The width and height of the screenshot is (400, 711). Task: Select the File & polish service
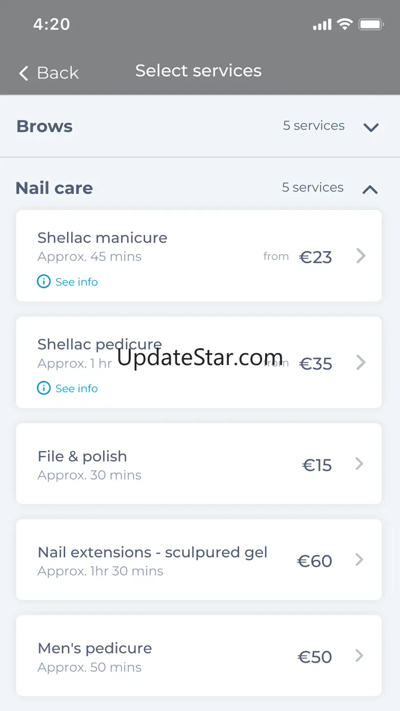click(82, 456)
